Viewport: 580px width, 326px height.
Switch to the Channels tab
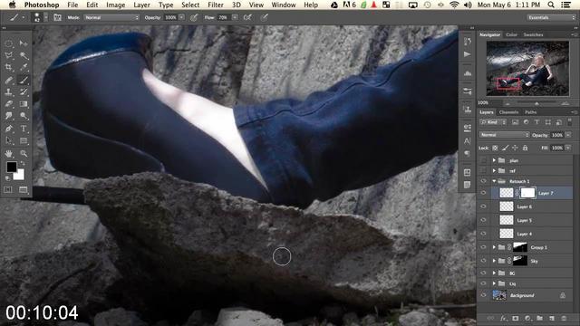tap(508, 112)
